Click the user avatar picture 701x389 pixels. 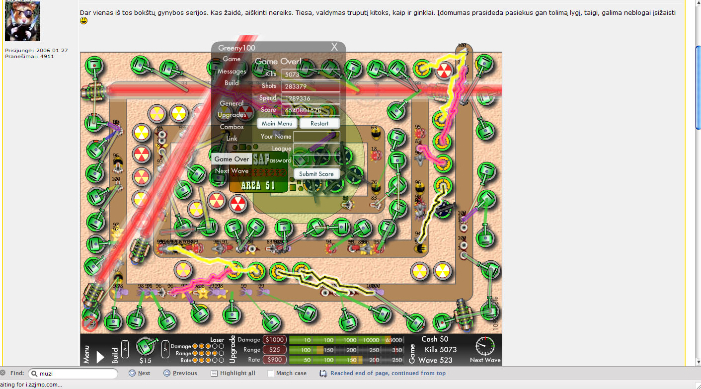tap(22, 21)
